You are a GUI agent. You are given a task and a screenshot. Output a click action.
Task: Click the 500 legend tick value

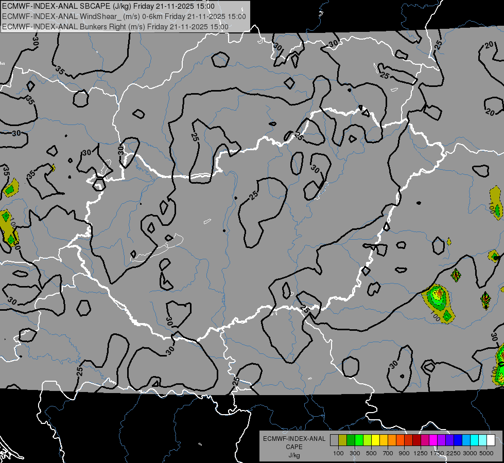[371, 453]
